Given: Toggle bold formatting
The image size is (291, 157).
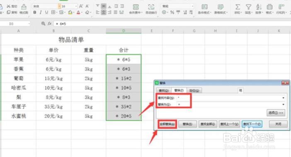Looking at the screenshot, I should click(x=35, y=12).
